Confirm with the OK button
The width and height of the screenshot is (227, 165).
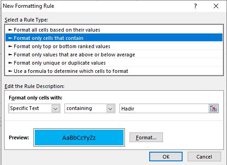click(x=166, y=157)
